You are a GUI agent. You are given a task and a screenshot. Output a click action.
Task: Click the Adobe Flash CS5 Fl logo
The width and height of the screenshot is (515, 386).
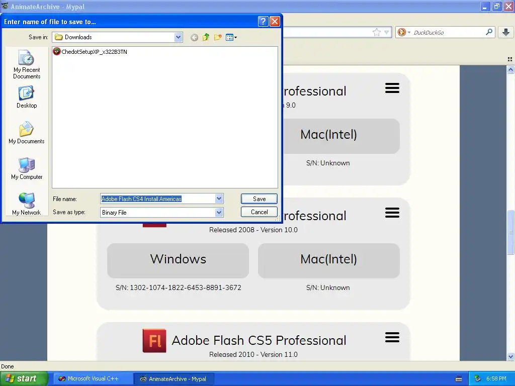154,341
